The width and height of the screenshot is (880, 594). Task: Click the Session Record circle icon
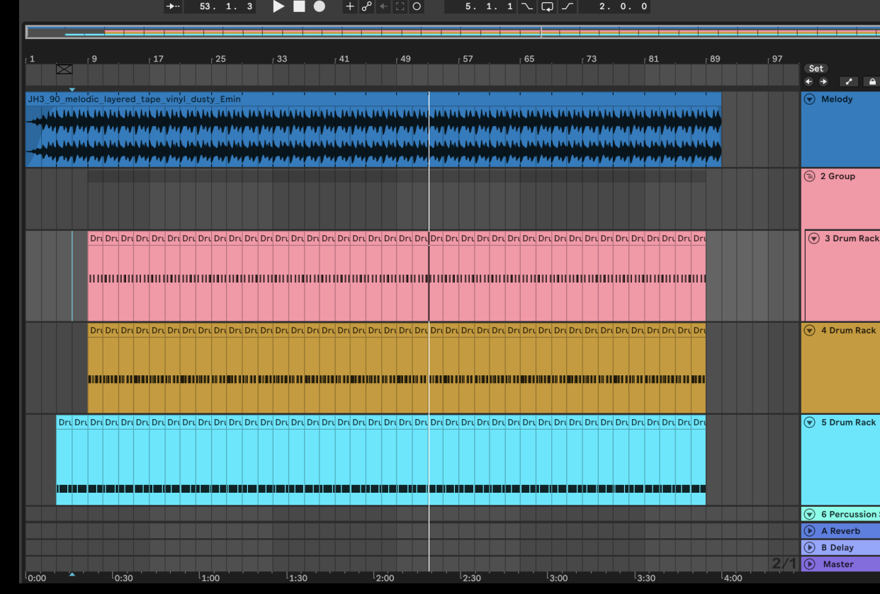(416, 6)
